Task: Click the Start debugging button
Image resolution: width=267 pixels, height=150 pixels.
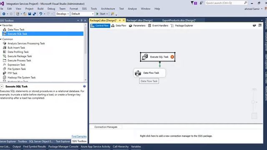Action: (101, 14)
